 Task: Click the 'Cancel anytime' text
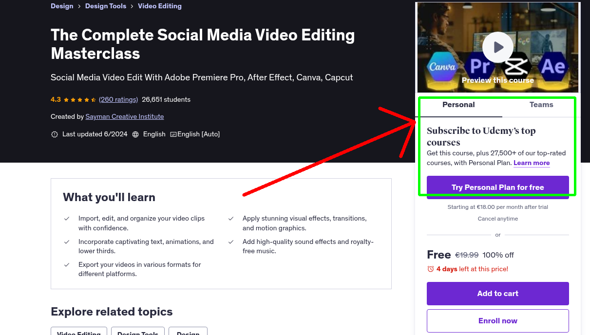pos(498,219)
